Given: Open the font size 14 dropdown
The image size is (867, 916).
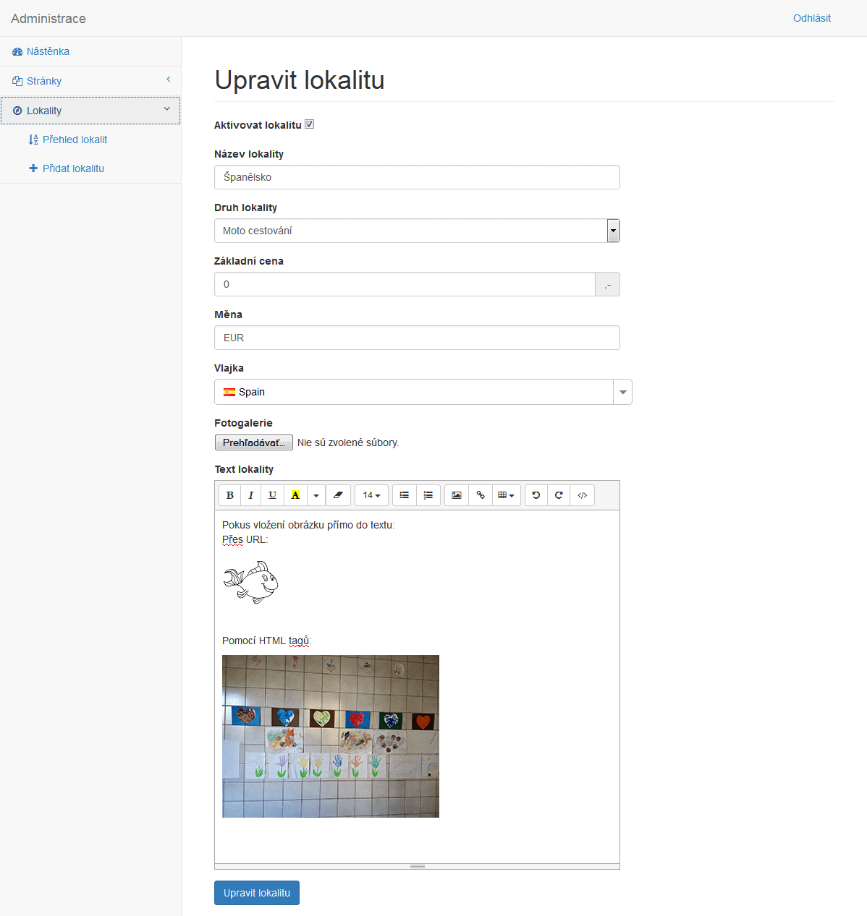Looking at the screenshot, I should (372, 495).
